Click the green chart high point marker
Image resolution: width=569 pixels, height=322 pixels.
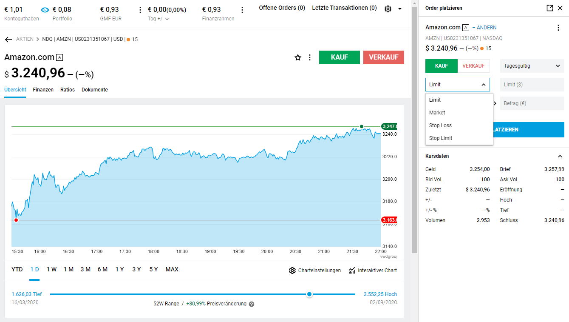(362, 126)
